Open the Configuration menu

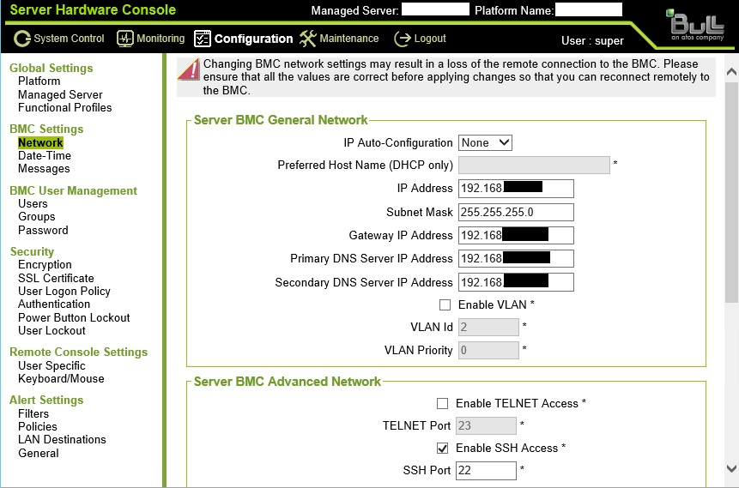tap(253, 39)
